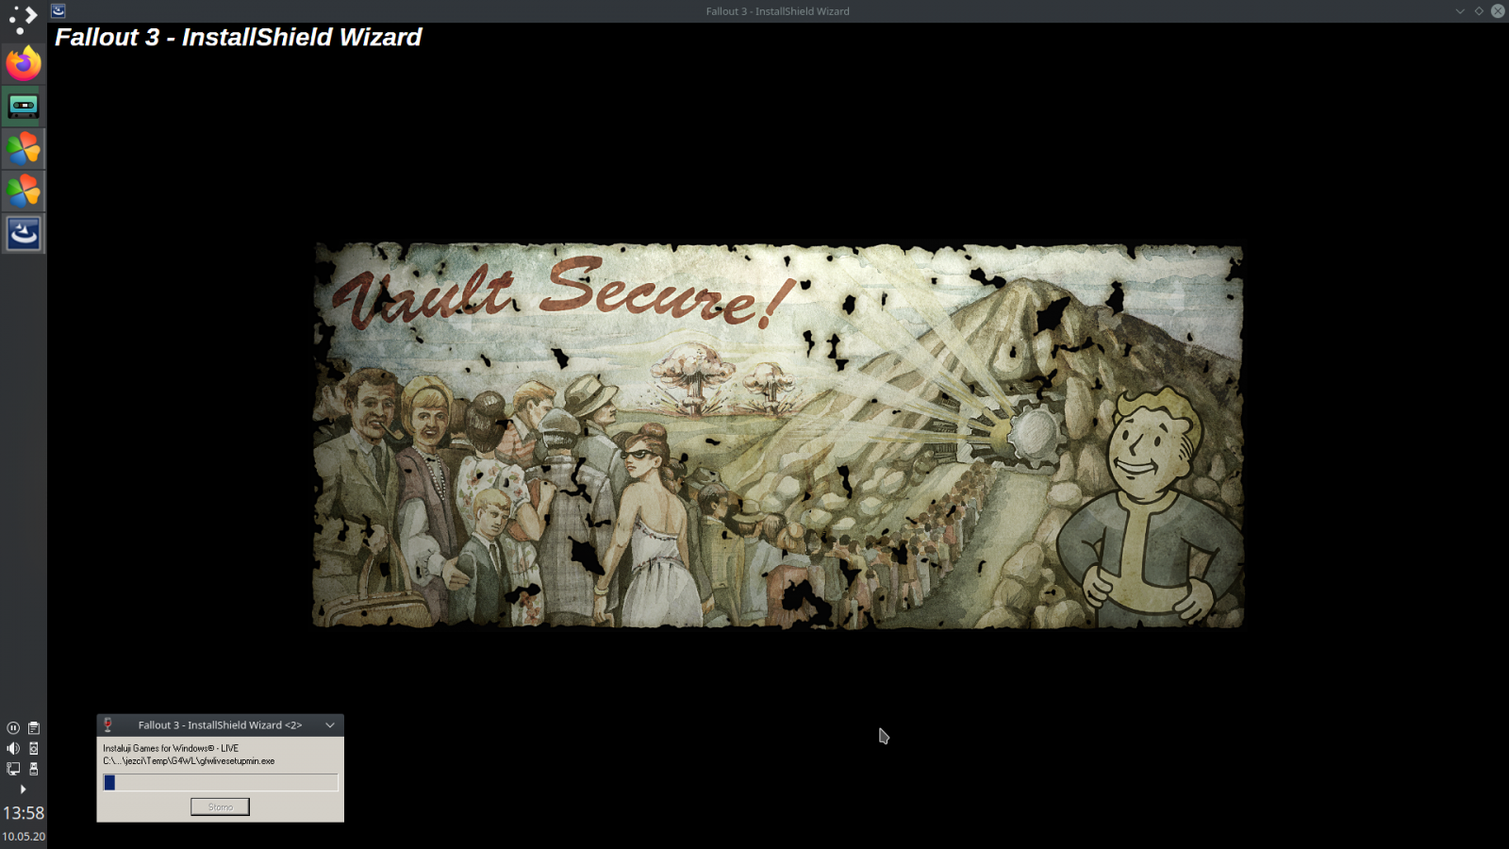This screenshot has width=1509, height=849.
Task: Click the smiley window icon in the top bar
Action: pos(59,8)
